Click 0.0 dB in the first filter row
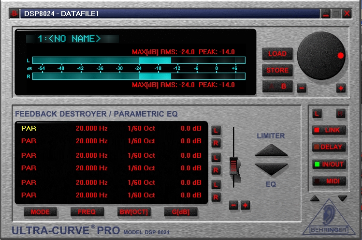Image resolution: width=362 pixels, height=240 pixels. [x=191, y=128]
